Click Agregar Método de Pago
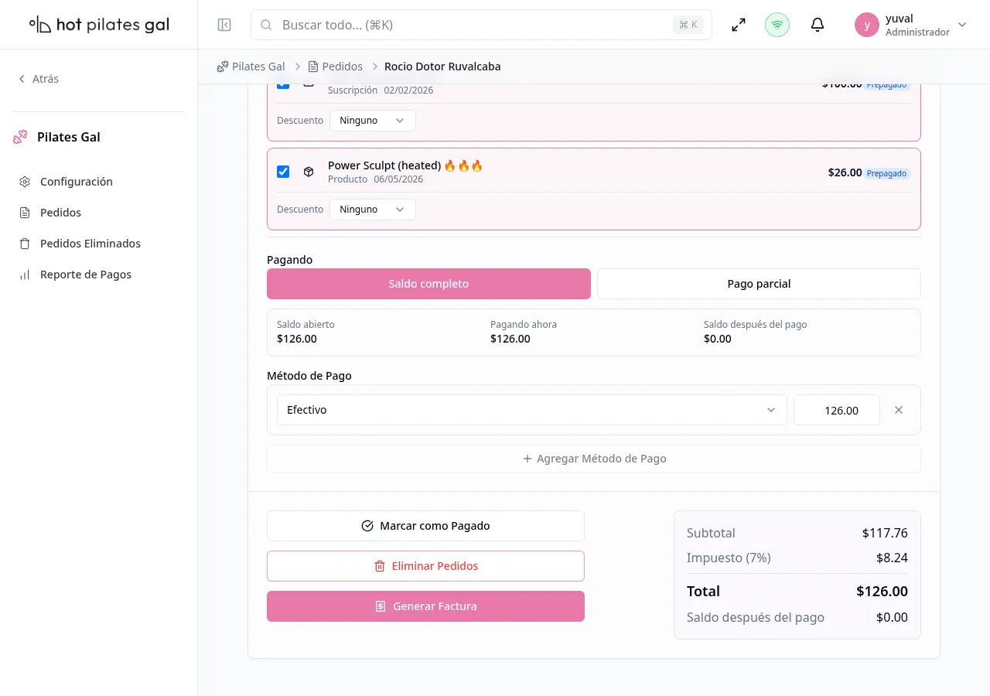 tap(594, 459)
